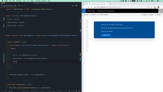Open Chrome profile avatar
Image resolution: width=163 pixels, height=92 pixels.
pyautogui.click(x=158, y=7)
